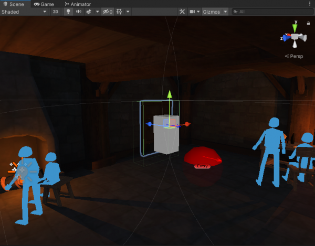Toggle scene lighting lightbulb
The image size is (315, 246).
coord(68,12)
